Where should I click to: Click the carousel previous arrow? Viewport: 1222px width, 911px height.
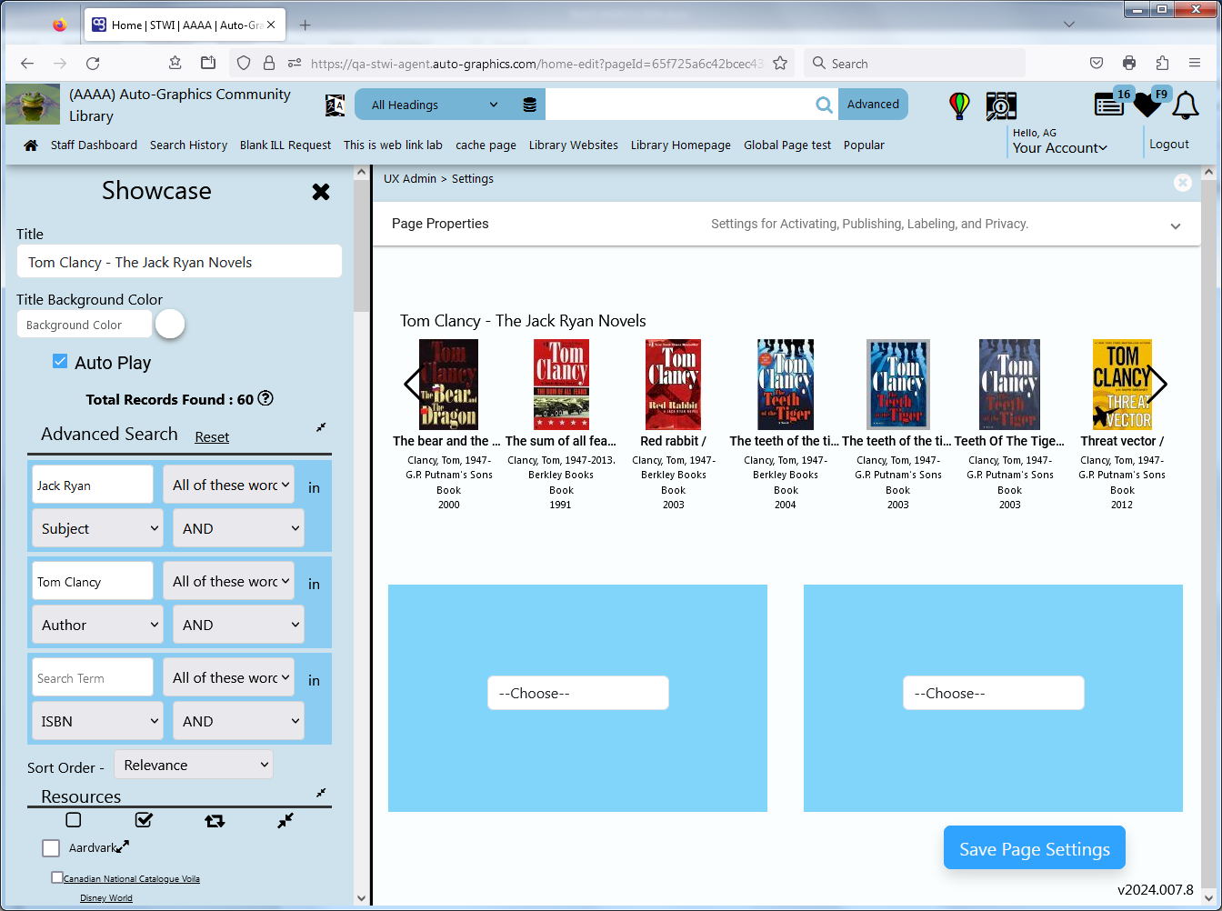click(412, 384)
